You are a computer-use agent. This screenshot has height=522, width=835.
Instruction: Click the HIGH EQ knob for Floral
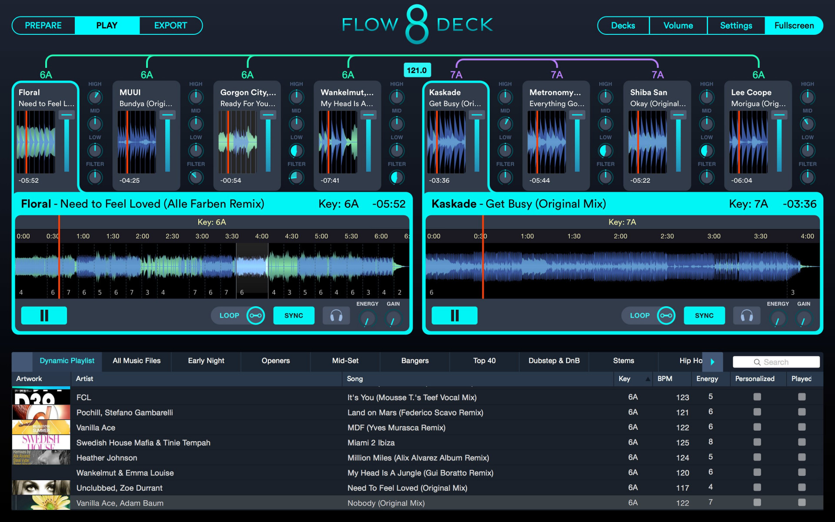(95, 97)
